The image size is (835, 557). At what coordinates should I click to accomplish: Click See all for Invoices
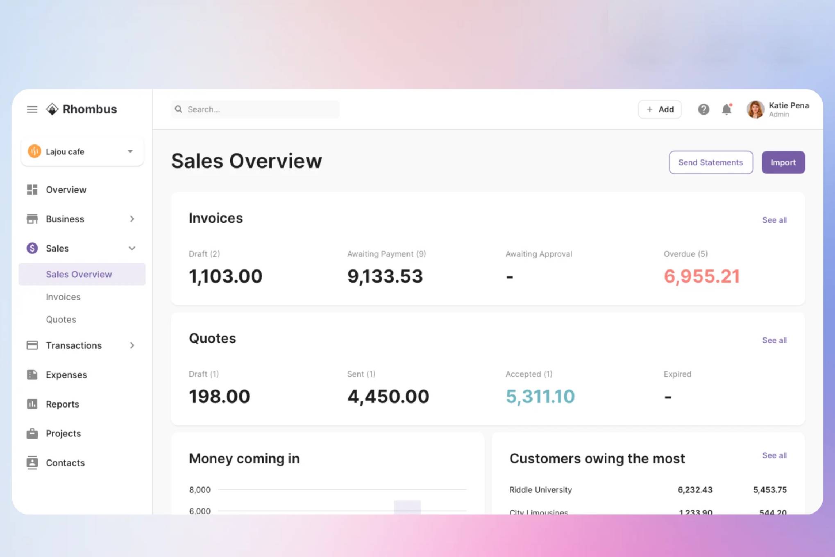coord(774,220)
